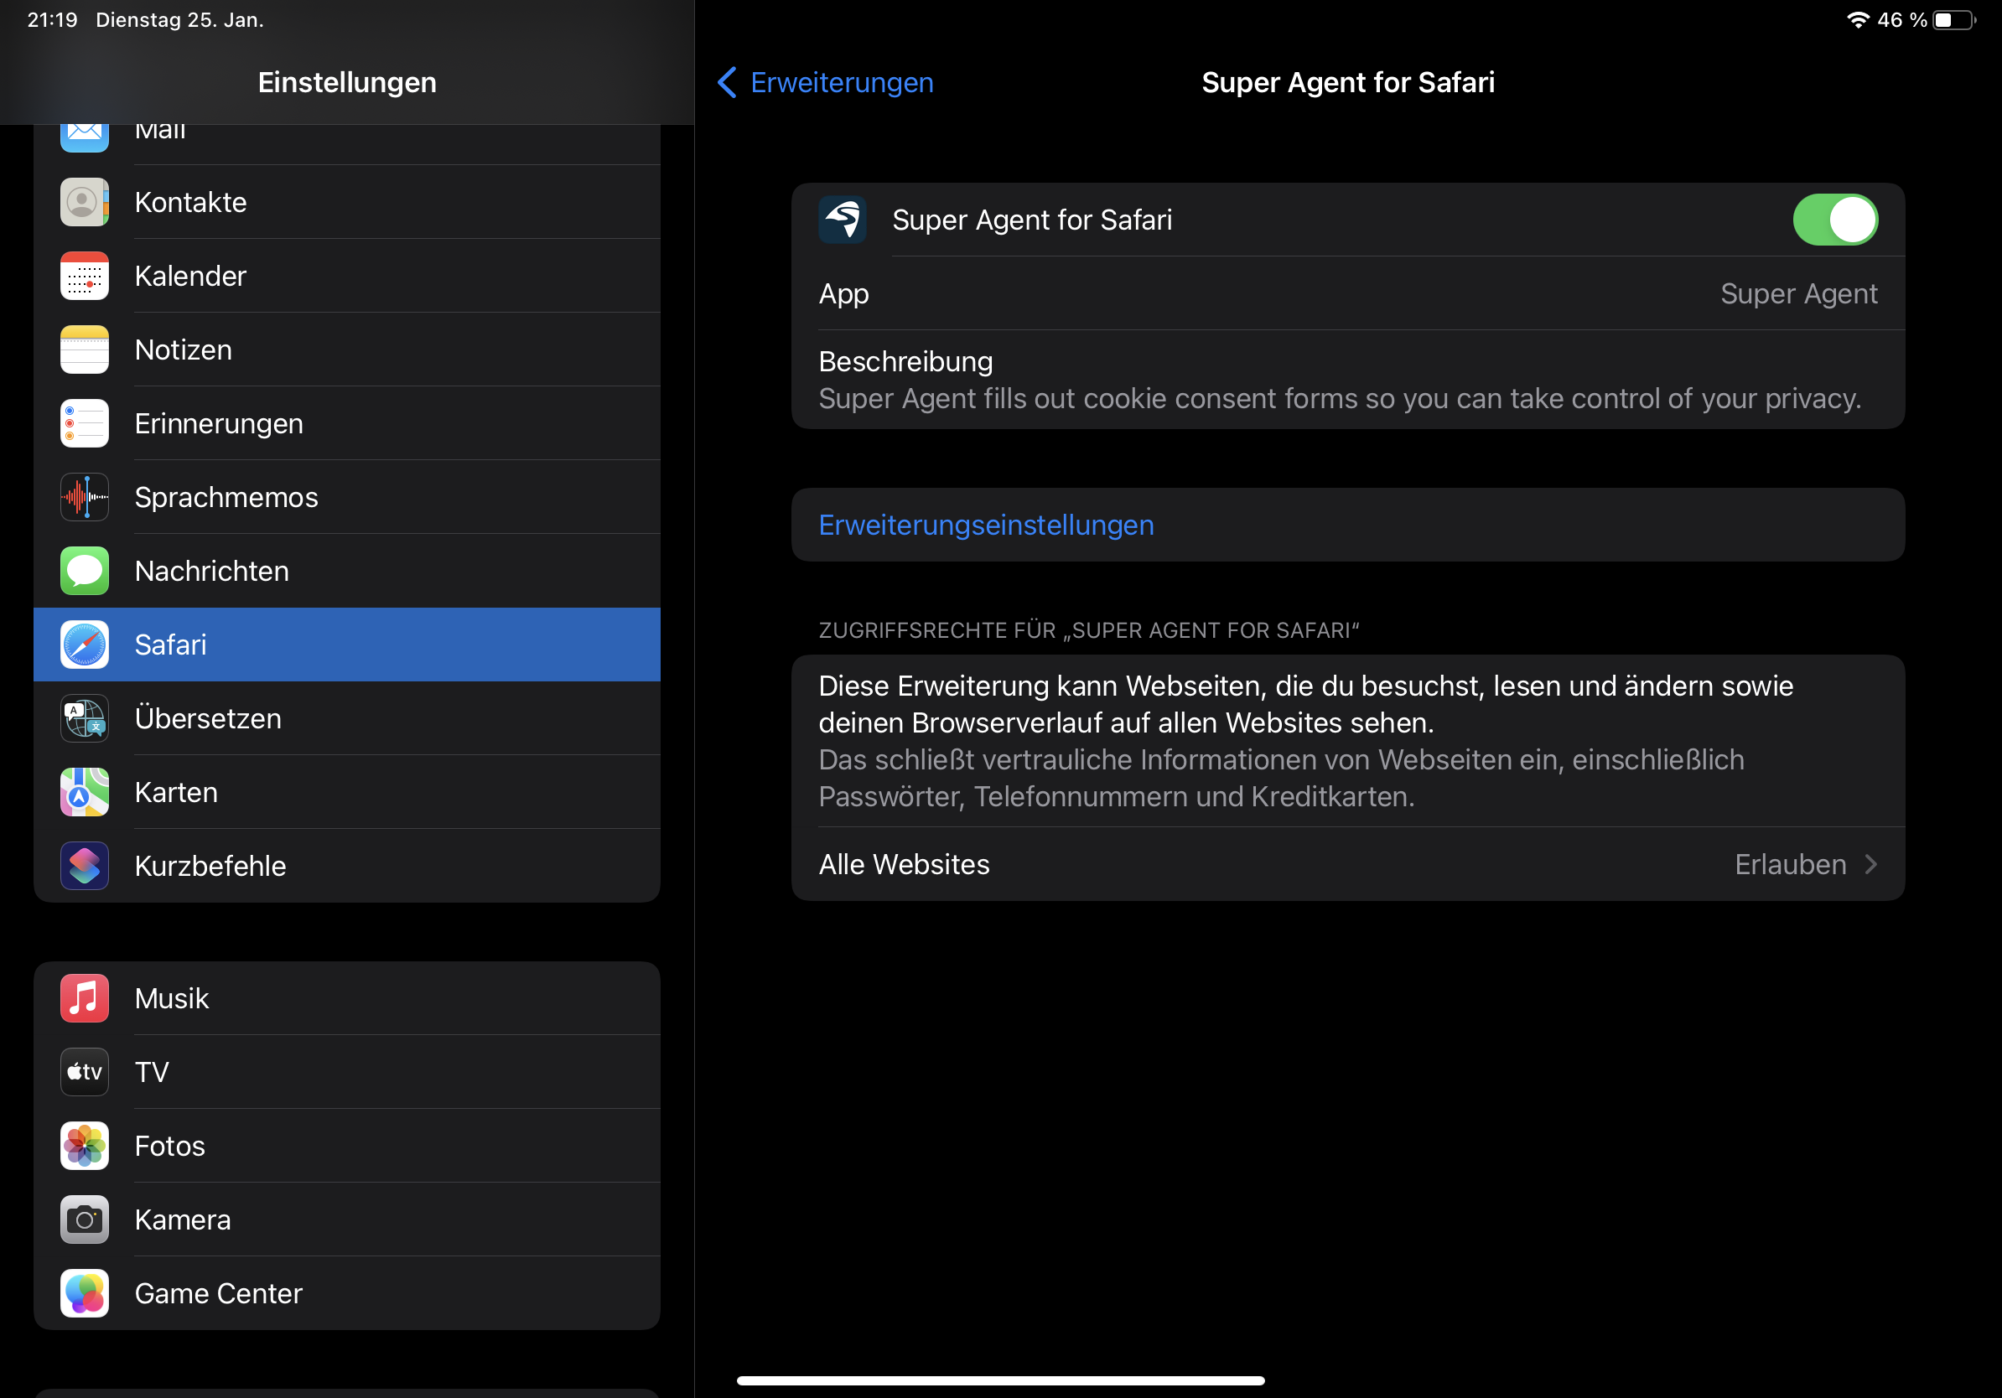
Task: Open the Kurzbefehle shortcuts icon
Action: click(x=85, y=866)
